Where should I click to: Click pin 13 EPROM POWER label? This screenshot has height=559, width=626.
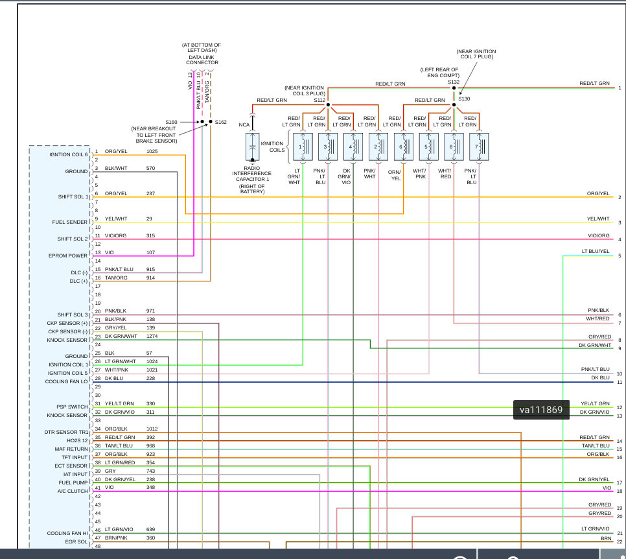68,256
